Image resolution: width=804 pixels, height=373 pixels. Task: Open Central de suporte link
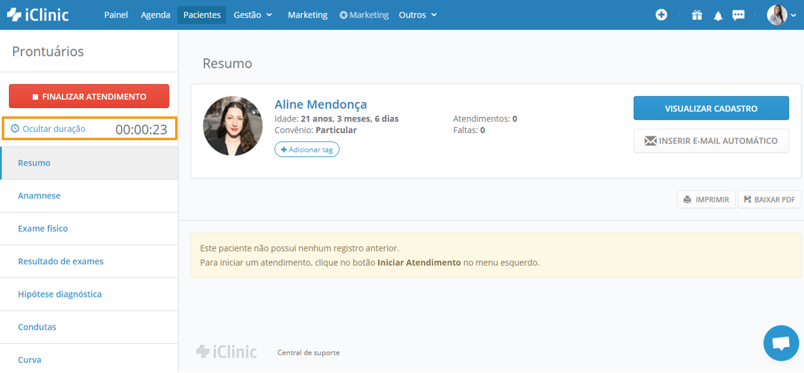point(308,352)
